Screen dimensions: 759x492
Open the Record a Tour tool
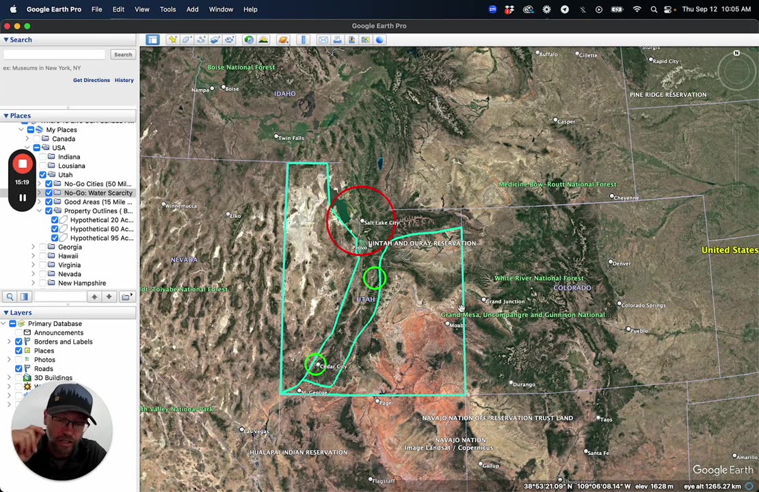(230, 40)
